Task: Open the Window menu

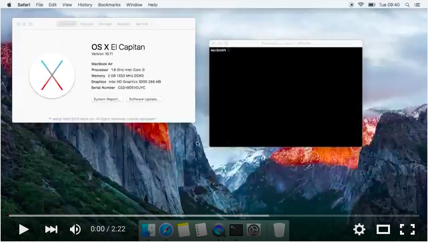Action: click(134, 5)
